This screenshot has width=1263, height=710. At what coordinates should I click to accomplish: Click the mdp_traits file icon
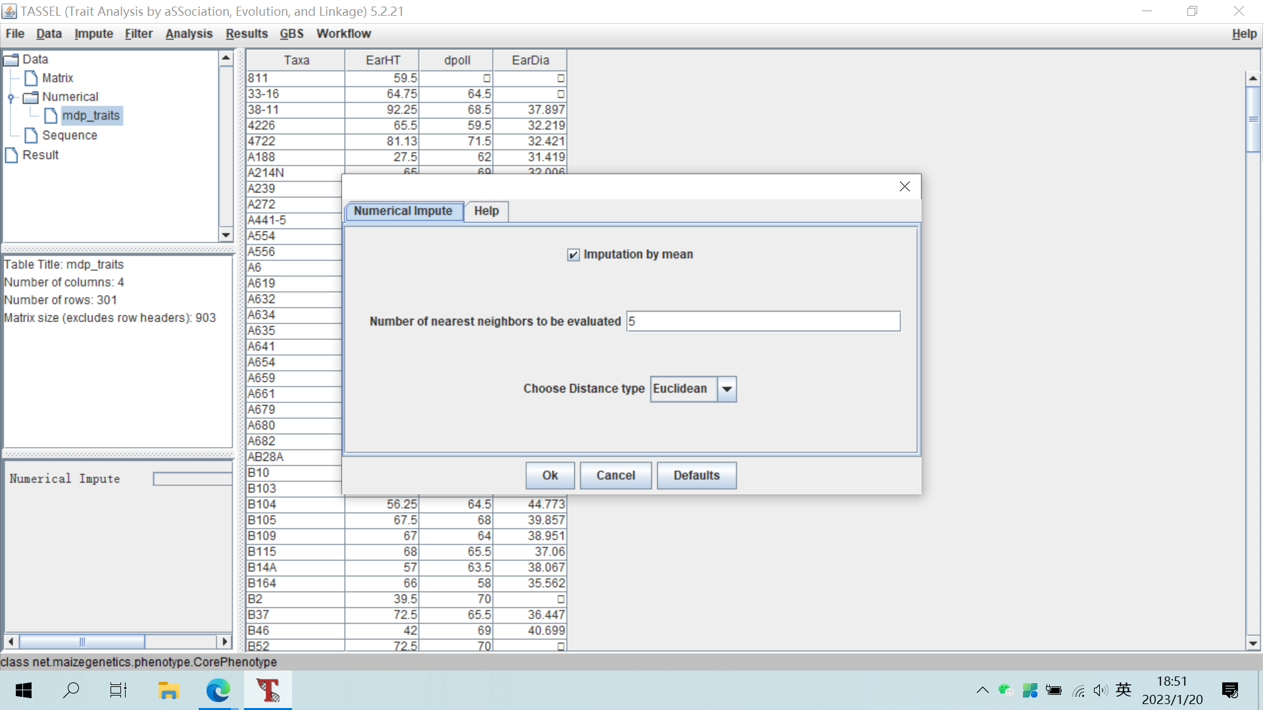tap(51, 116)
